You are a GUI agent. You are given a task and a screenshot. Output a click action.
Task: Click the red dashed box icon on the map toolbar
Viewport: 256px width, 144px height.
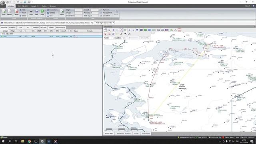pyautogui.click(x=179, y=30)
